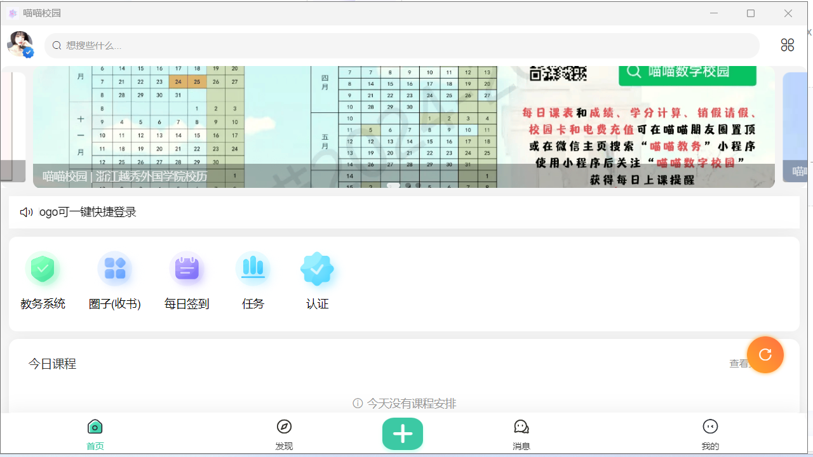The width and height of the screenshot is (813, 457).
Task: Open the grid apps icon at top right
Action: pyautogui.click(x=788, y=45)
